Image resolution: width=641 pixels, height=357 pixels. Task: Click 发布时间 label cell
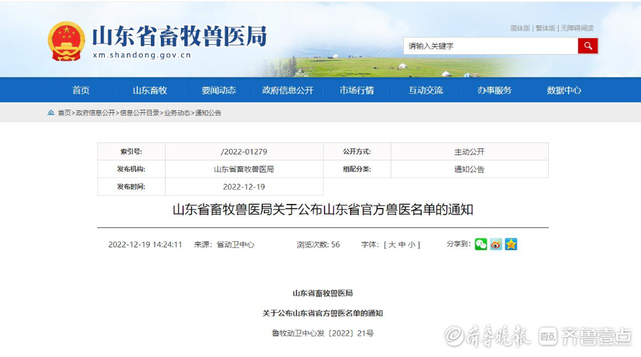click(x=132, y=187)
